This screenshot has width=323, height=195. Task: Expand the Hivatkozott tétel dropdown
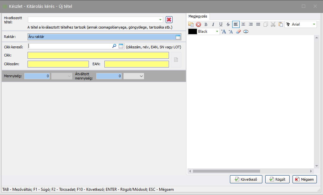click(160, 19)
